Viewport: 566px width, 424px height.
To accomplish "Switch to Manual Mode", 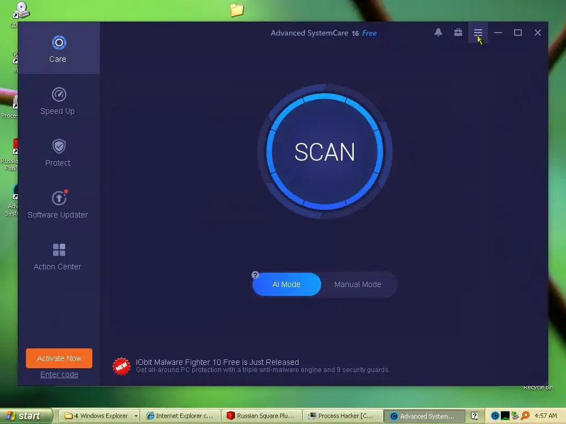I will pos(358,284).
